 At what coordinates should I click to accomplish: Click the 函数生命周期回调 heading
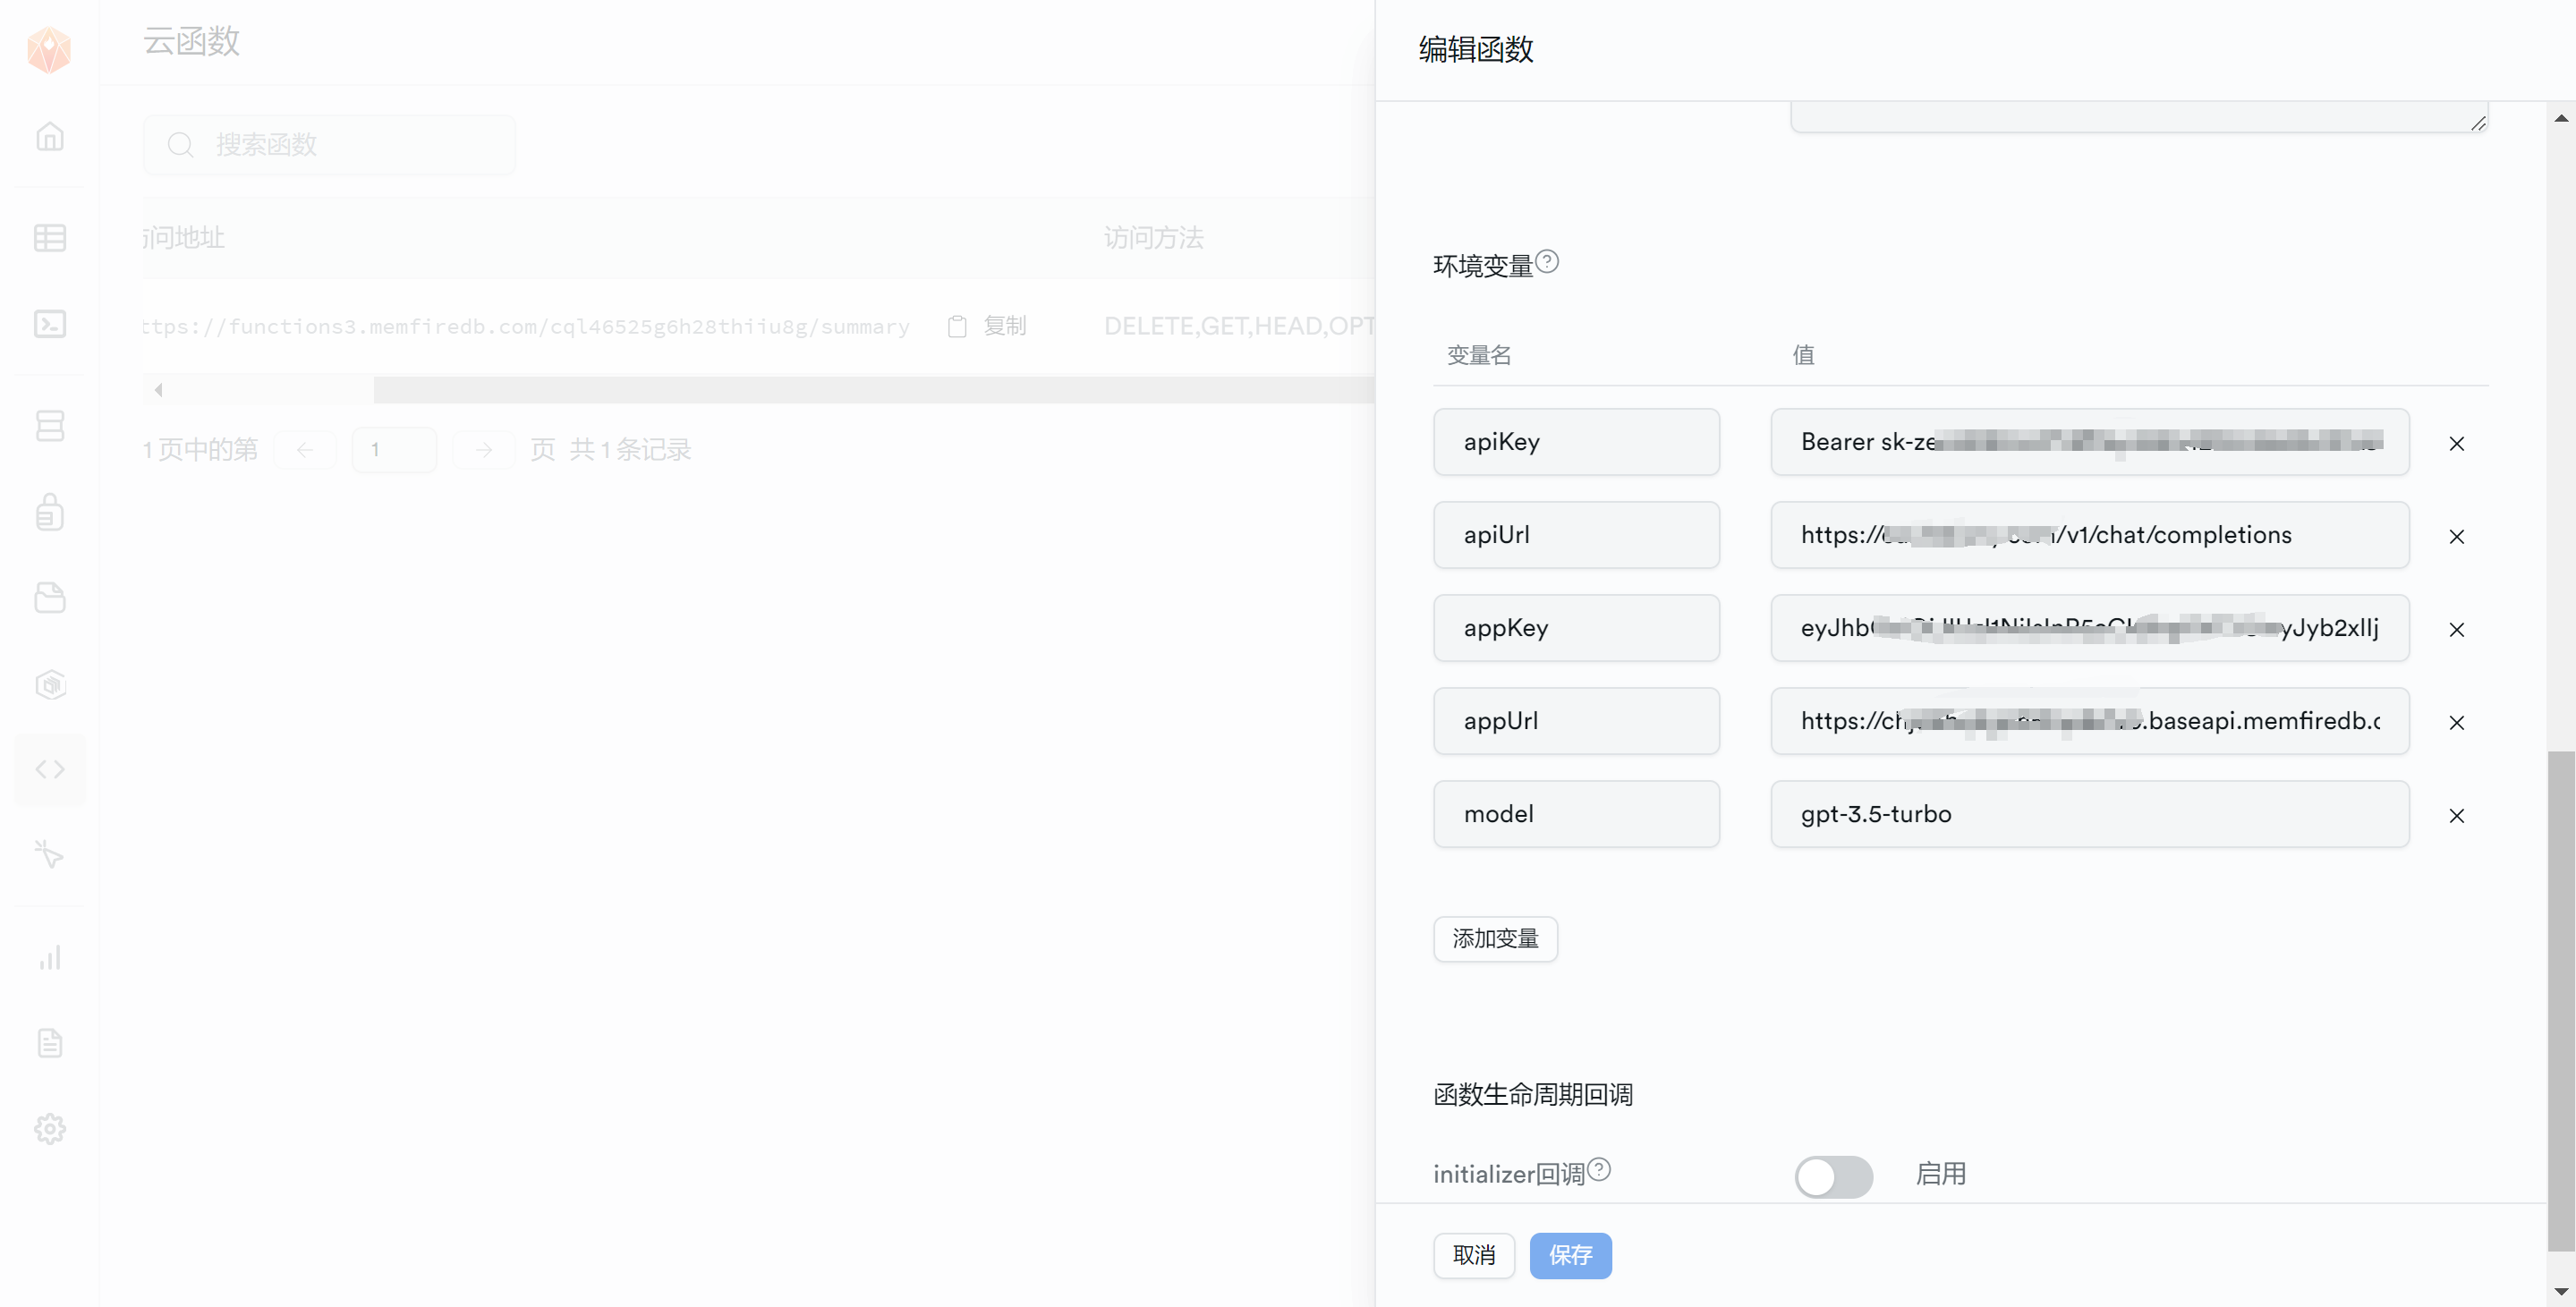(1533, 1094)
